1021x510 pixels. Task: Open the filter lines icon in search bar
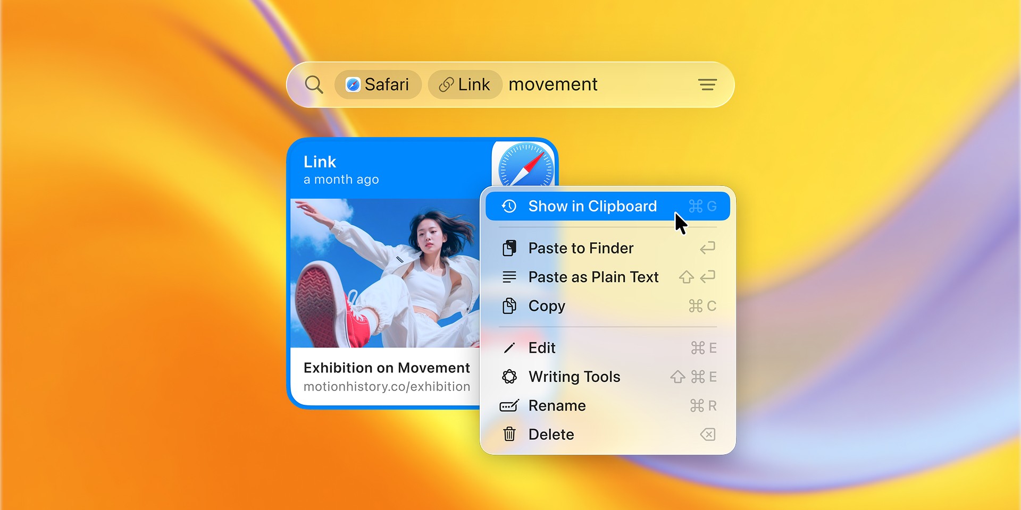pos(707,84)
